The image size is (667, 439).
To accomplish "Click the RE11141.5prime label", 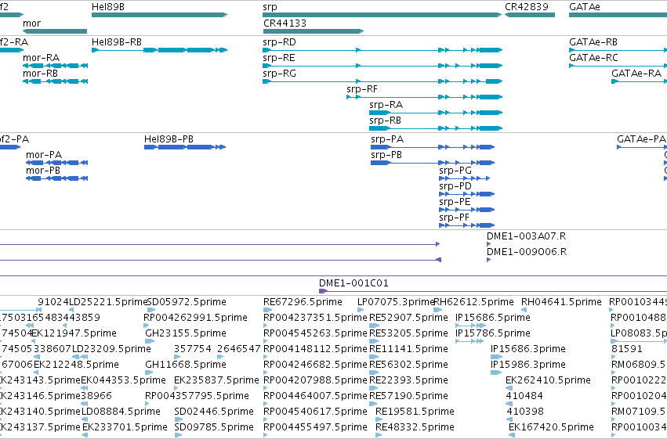I will [408, 349].
